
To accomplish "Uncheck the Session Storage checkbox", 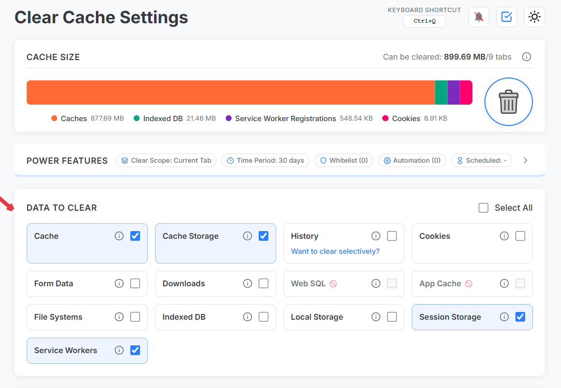I will pyautogui.click(x=521, y=317).
